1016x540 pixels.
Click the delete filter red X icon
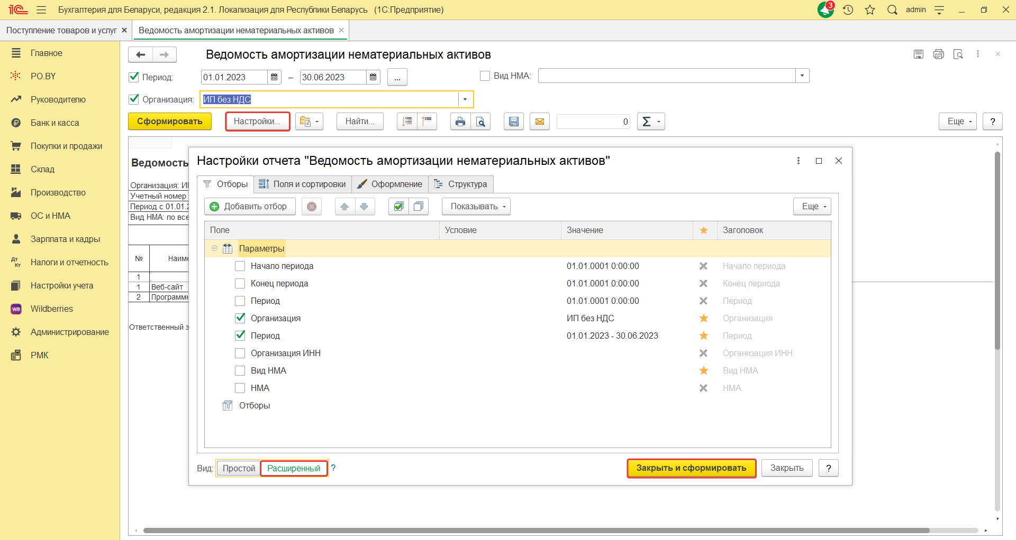point(312,207)
